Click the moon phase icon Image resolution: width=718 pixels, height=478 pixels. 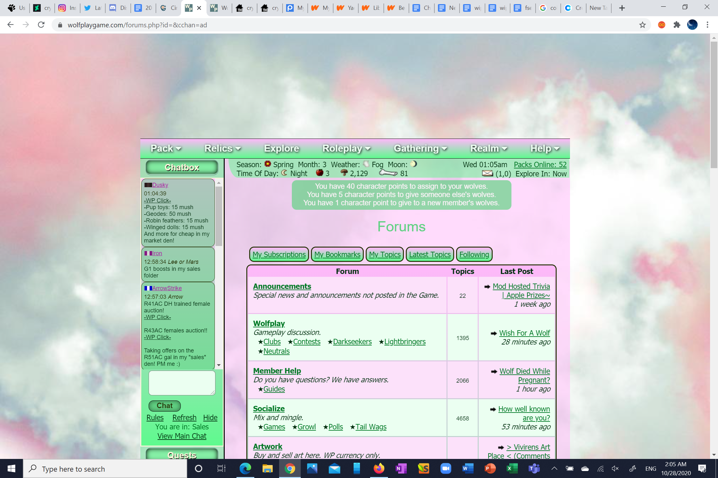click(414, 164)
